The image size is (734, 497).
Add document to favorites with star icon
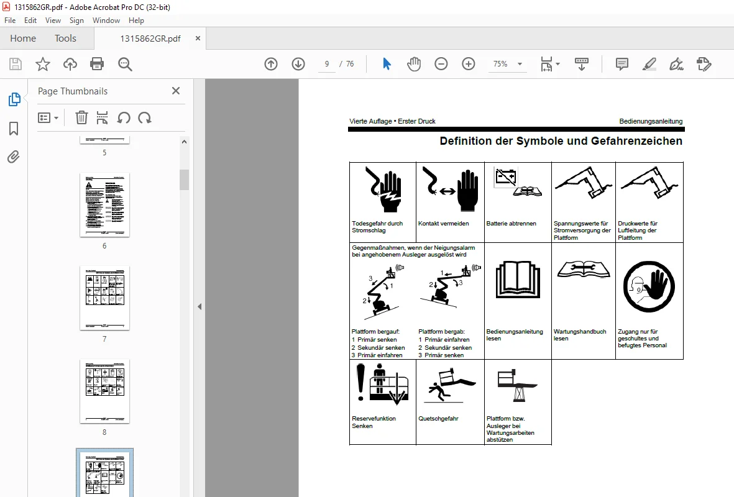pyautogui.click(x=43, y=64)
